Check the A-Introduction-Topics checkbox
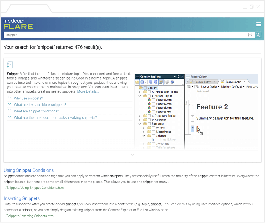The height and width of the screenshot is (223, 265). pyautogui.click(x=149, y=92)
